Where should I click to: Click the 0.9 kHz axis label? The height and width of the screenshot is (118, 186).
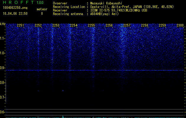pos(2,68)
